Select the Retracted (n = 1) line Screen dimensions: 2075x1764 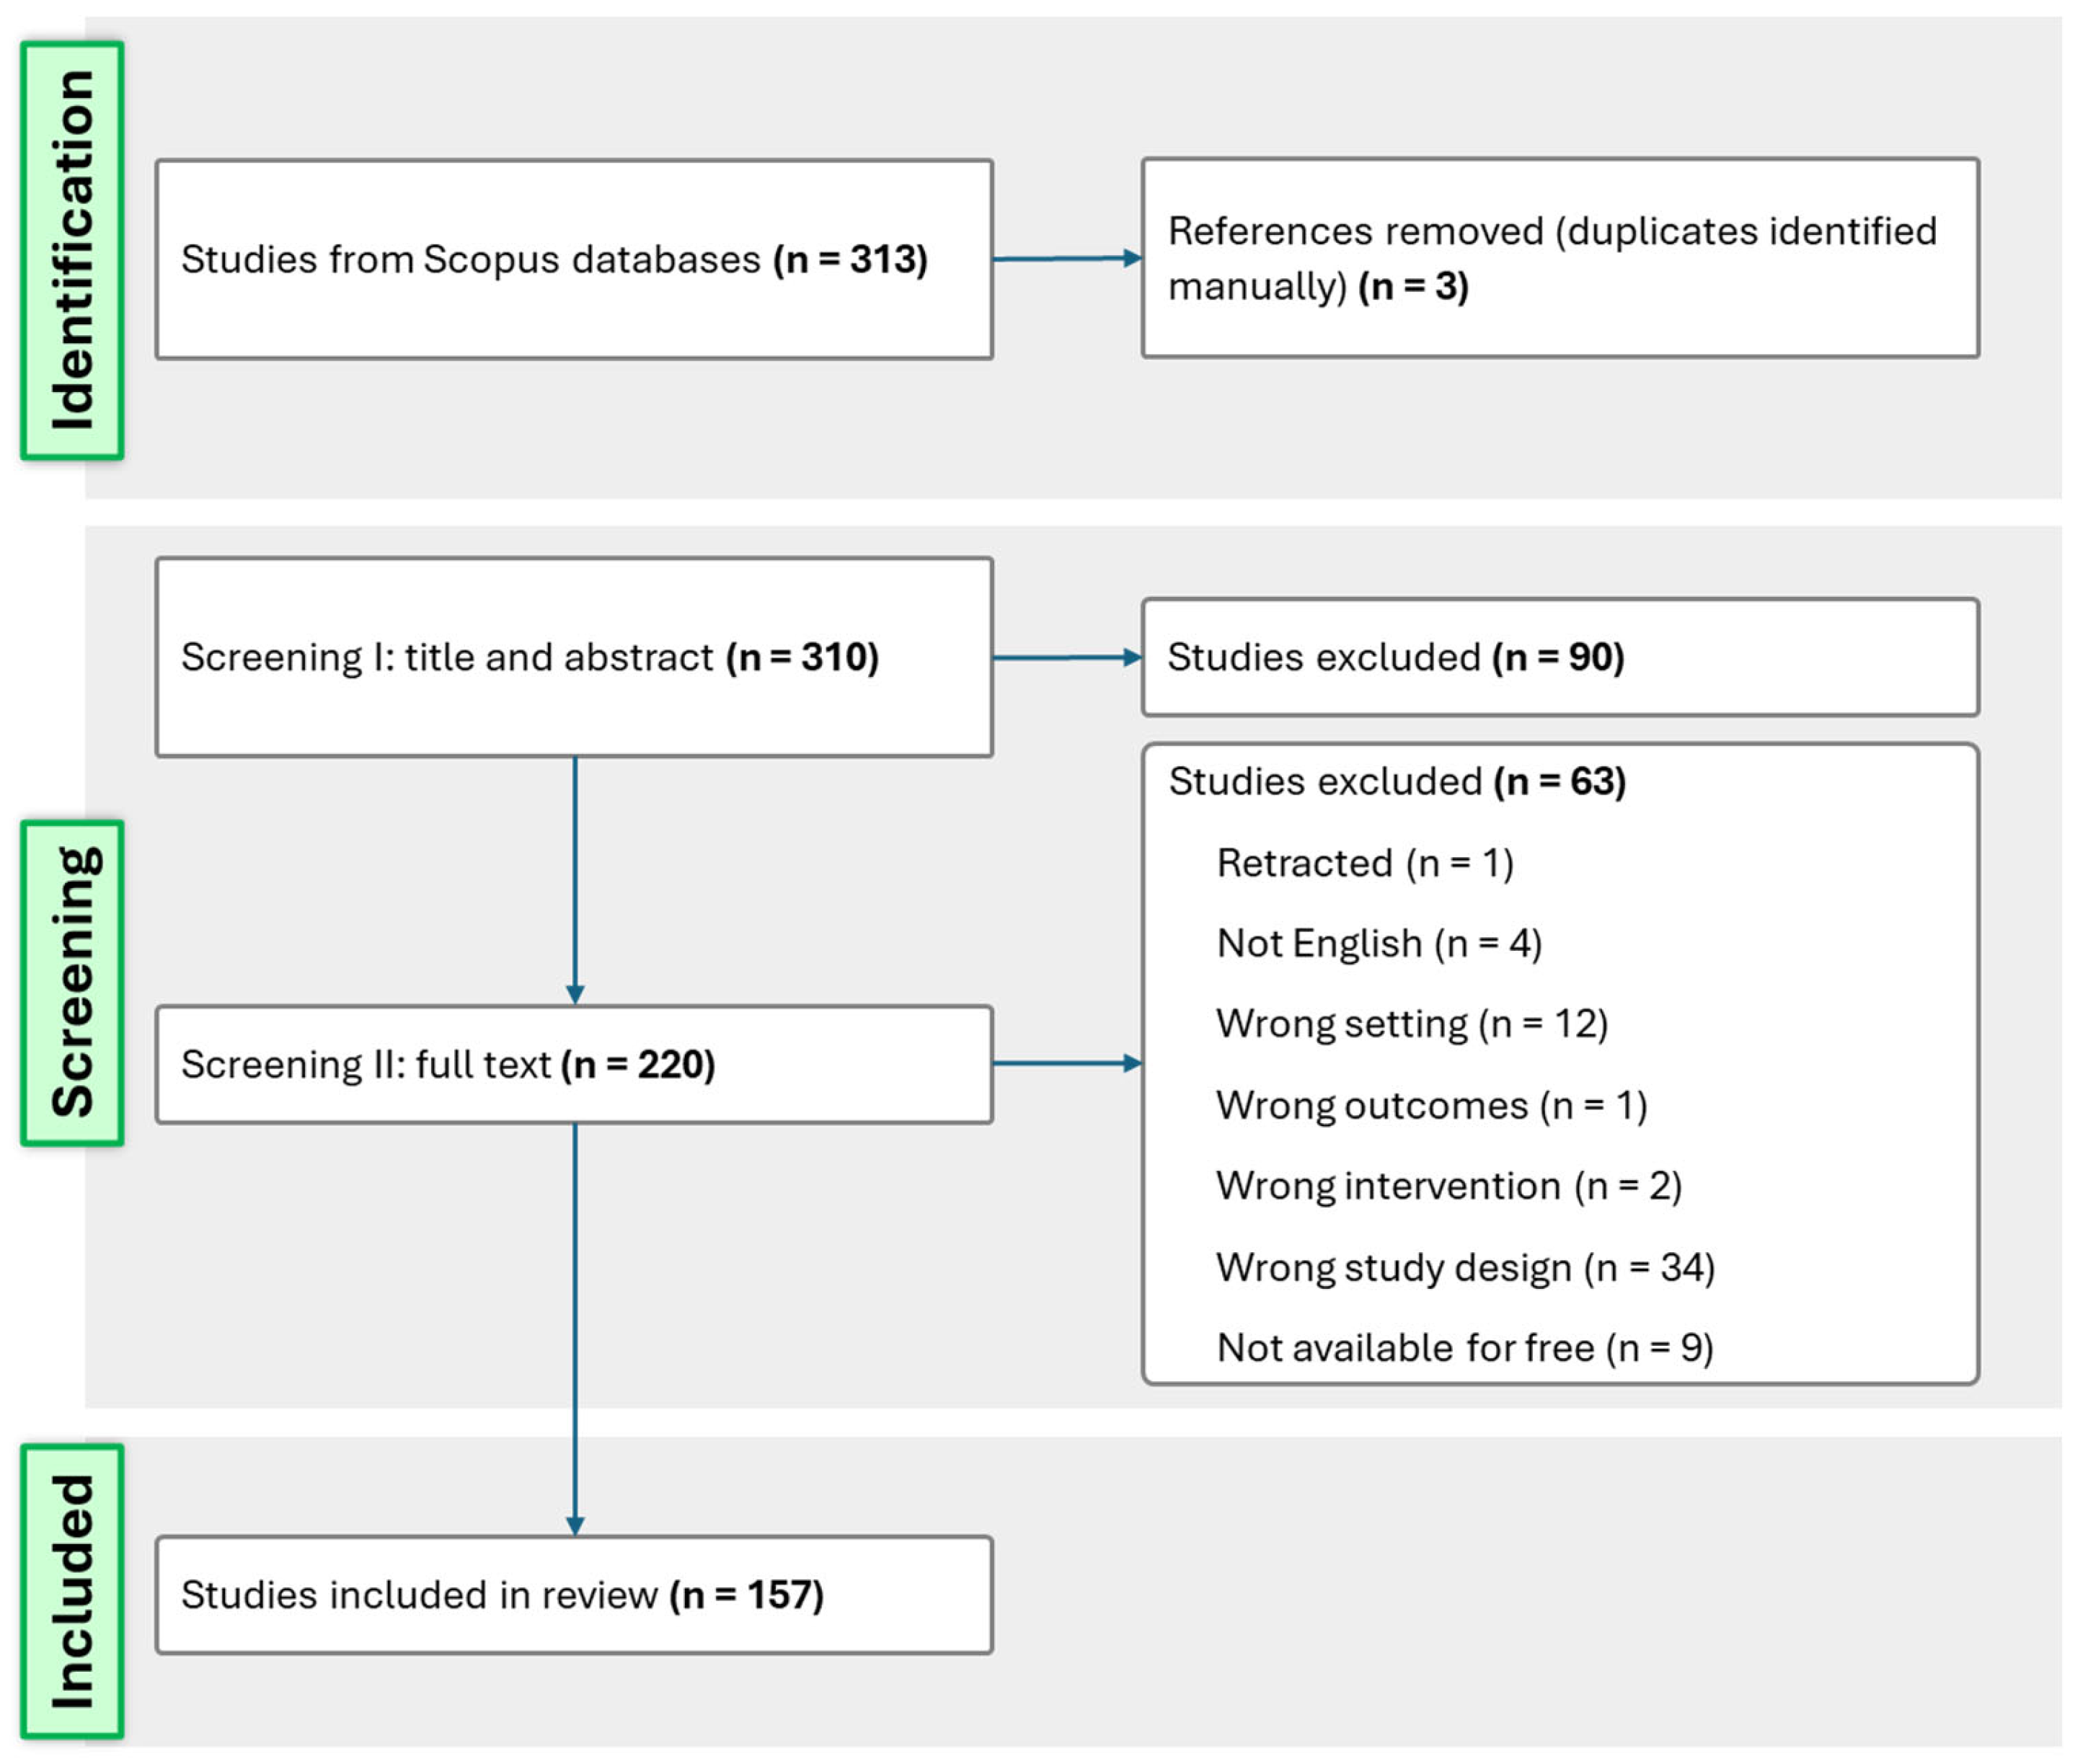click(x=1364, y=863)
